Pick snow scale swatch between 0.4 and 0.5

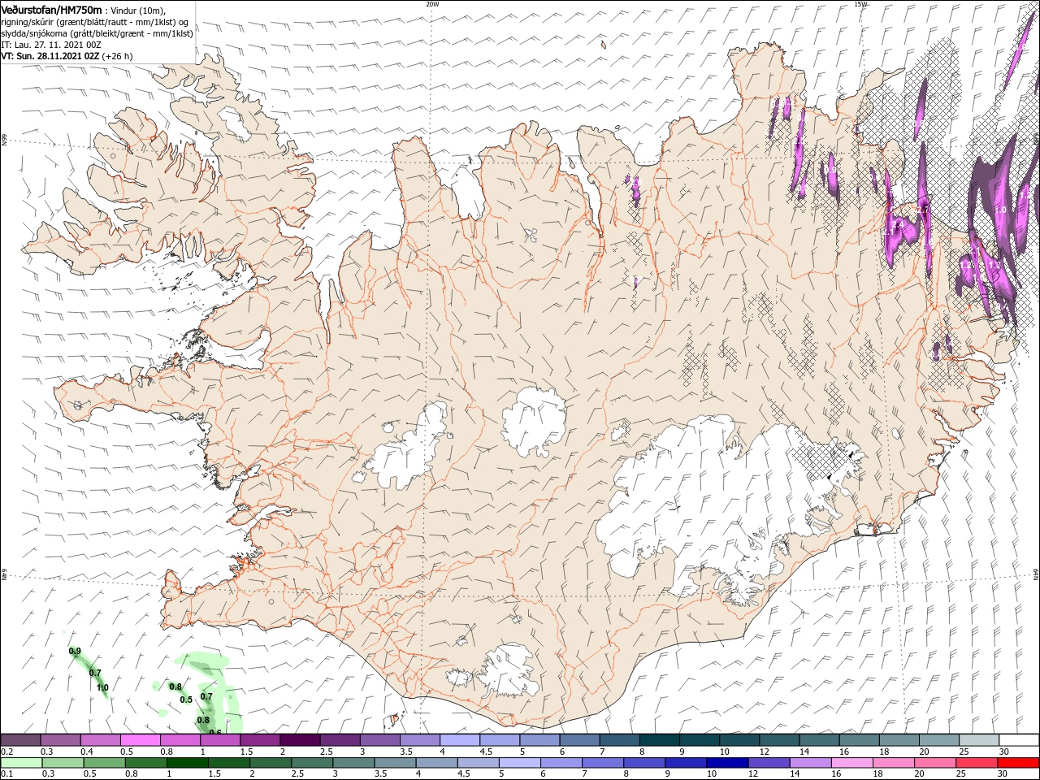100,740
